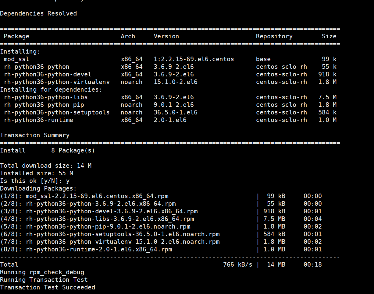Viewport: 374px width, 294px height.
Task: Click rh-python36-python-devel package name in table
Action: [x=48, y=74]
